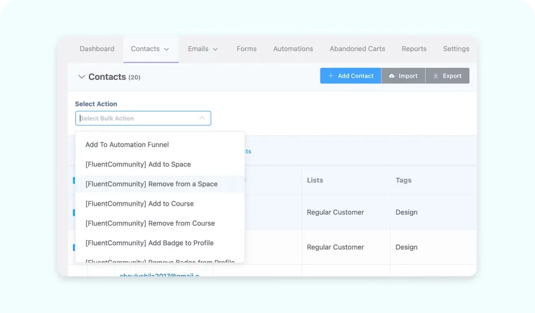Choose Add To Automation Funnel
This screenshot has width=535, height=313.
[x=160, y=145]
